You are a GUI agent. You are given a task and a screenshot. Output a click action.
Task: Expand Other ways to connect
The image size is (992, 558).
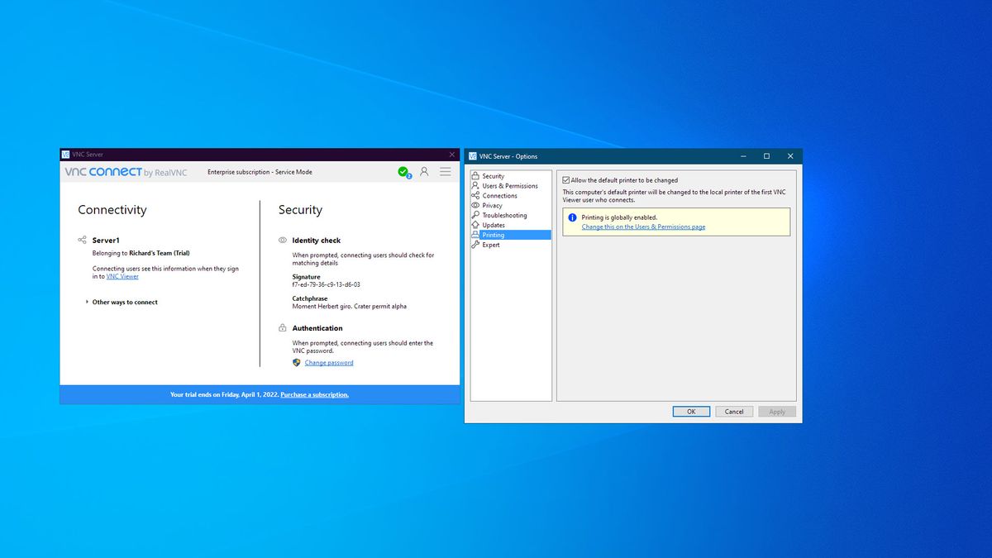pos(124,302)
